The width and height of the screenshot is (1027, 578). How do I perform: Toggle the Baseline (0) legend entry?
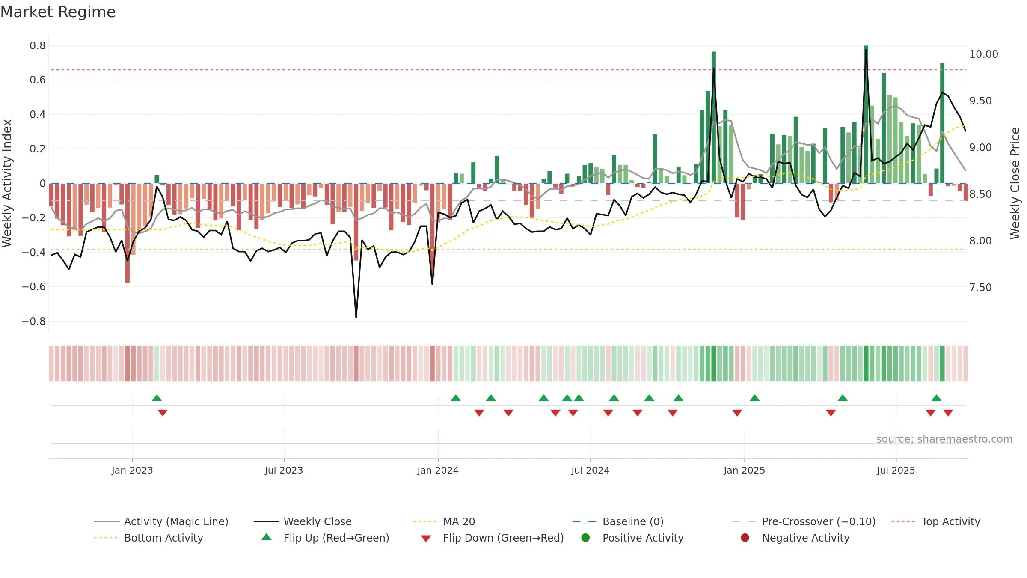[618, 521]
